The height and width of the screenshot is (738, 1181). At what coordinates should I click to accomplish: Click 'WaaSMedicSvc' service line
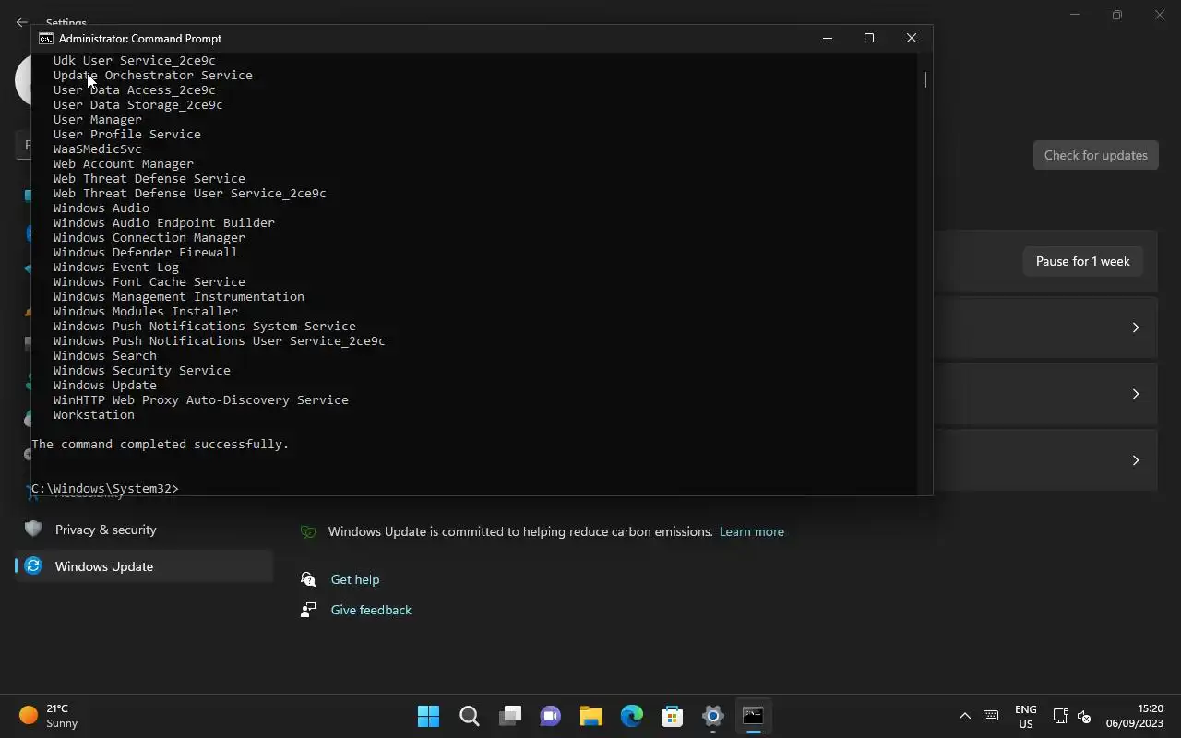pyautogui.click(x=97, y=149)
